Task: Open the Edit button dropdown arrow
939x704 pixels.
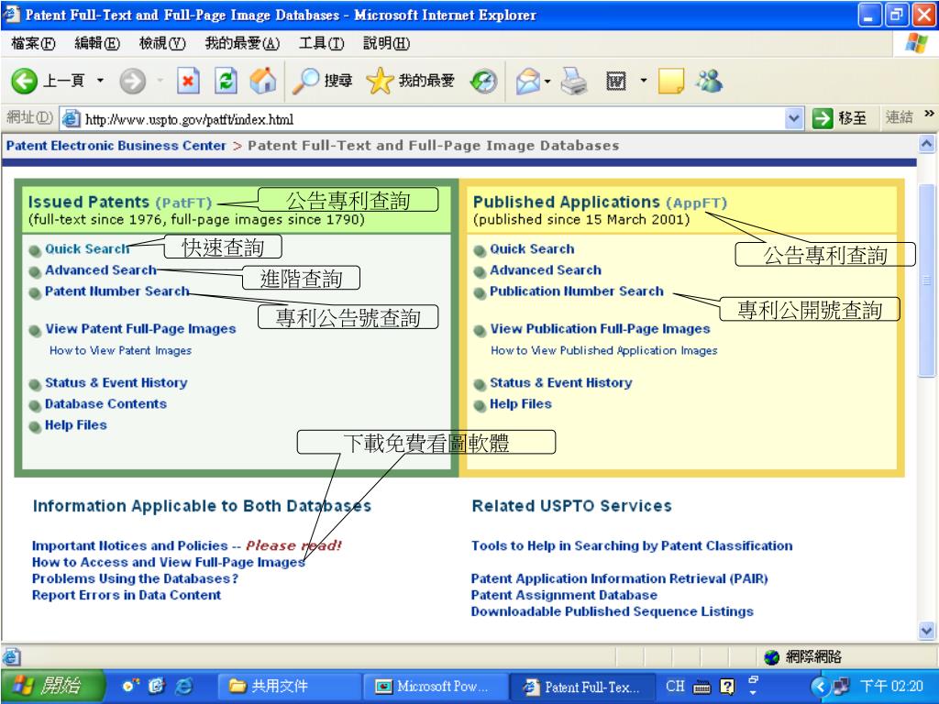Action: click(643, 81)
